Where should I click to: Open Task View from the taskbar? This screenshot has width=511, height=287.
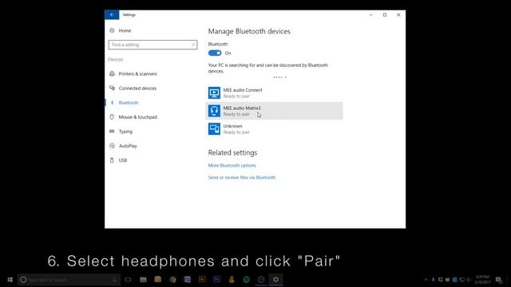(x=128, y=280)
